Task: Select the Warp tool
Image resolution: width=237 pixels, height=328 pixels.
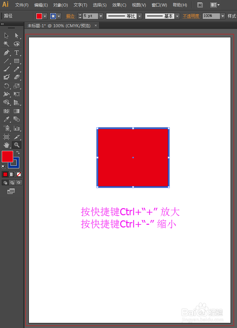Action: (6, 94)
